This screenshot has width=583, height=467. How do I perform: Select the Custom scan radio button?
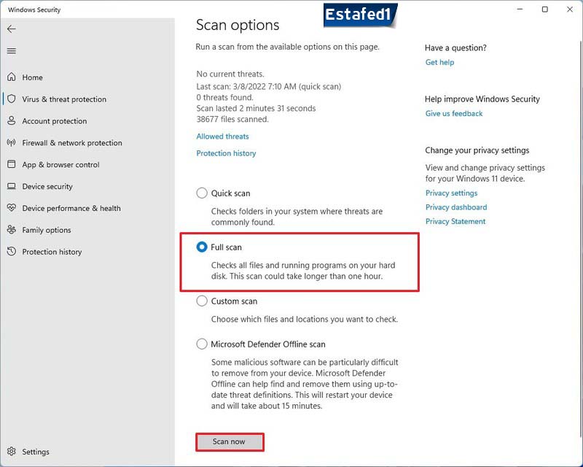click(x=202, y=301)
